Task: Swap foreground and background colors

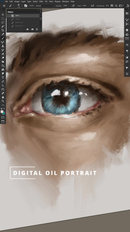Action: [x=4, y=109]
